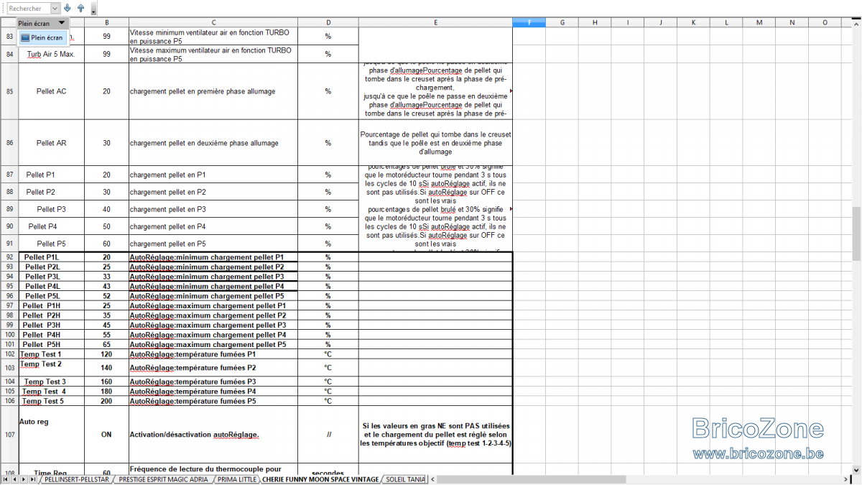Click the 'secondes' unit cell
The height and width of the screenshot is (485, 862).
click(328, 469)
